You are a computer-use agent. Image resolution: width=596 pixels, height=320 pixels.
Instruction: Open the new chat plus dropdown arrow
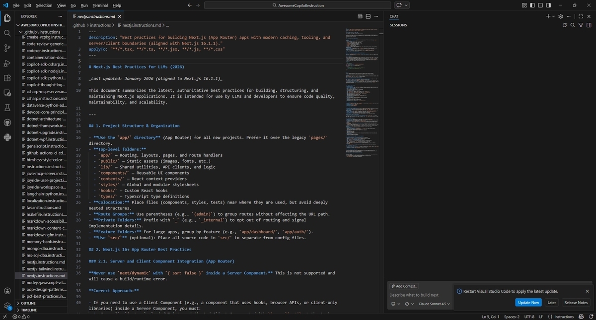[x=554, y=16]
